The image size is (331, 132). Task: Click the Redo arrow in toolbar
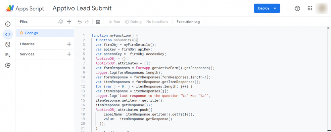click(87, 22)
